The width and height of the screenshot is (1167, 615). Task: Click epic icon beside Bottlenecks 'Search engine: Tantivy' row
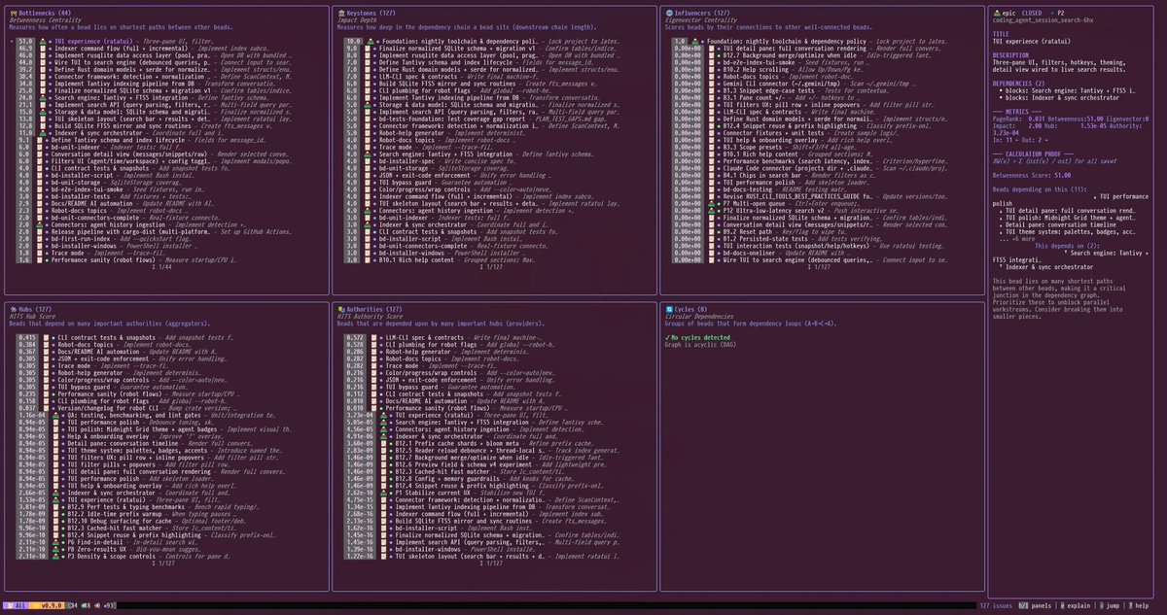tap(42, 98)
